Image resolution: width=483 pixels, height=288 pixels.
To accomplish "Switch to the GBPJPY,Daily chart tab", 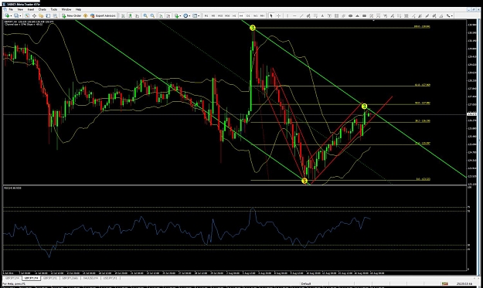I will tap(70, 278).
